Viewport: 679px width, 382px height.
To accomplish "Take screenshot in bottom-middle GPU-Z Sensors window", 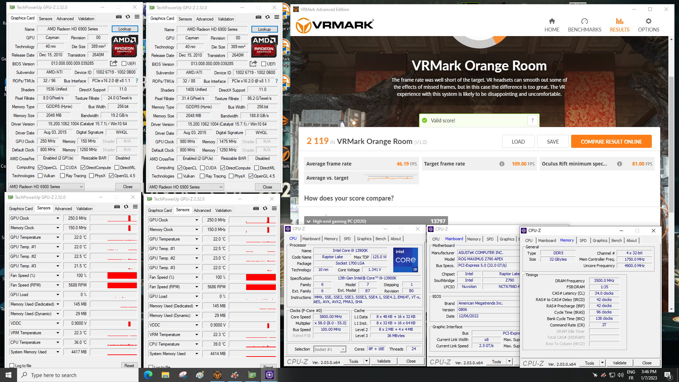I will coord(256,208).
